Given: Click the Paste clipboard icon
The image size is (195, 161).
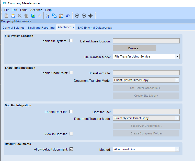Looking at the screenshot, I should click(x=61, y=16).
